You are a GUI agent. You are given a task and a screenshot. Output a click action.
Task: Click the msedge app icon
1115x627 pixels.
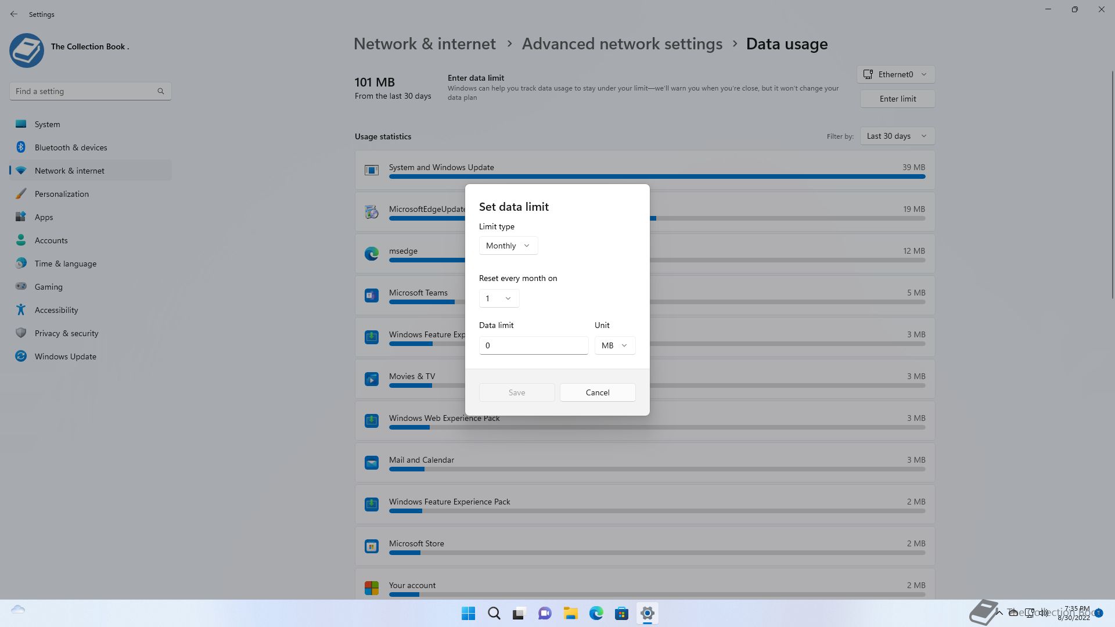pyautogui.click(x=372, y=254)
